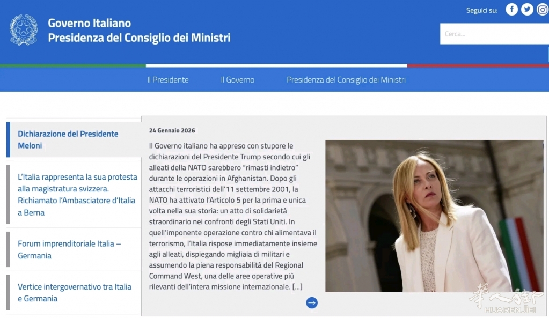
Task: Open Forum imprenditoriale Italia – Germania item
Action: pos(69,249)
